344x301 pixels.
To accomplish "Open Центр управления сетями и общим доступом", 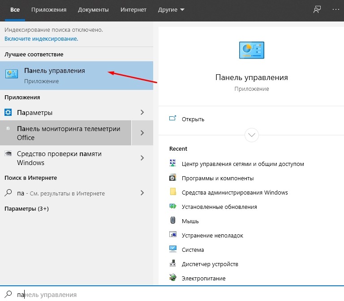I will click(243, 164).
